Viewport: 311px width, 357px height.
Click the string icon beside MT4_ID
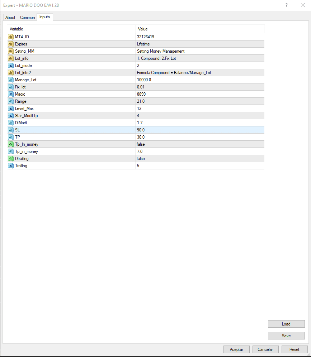[11, 37]
